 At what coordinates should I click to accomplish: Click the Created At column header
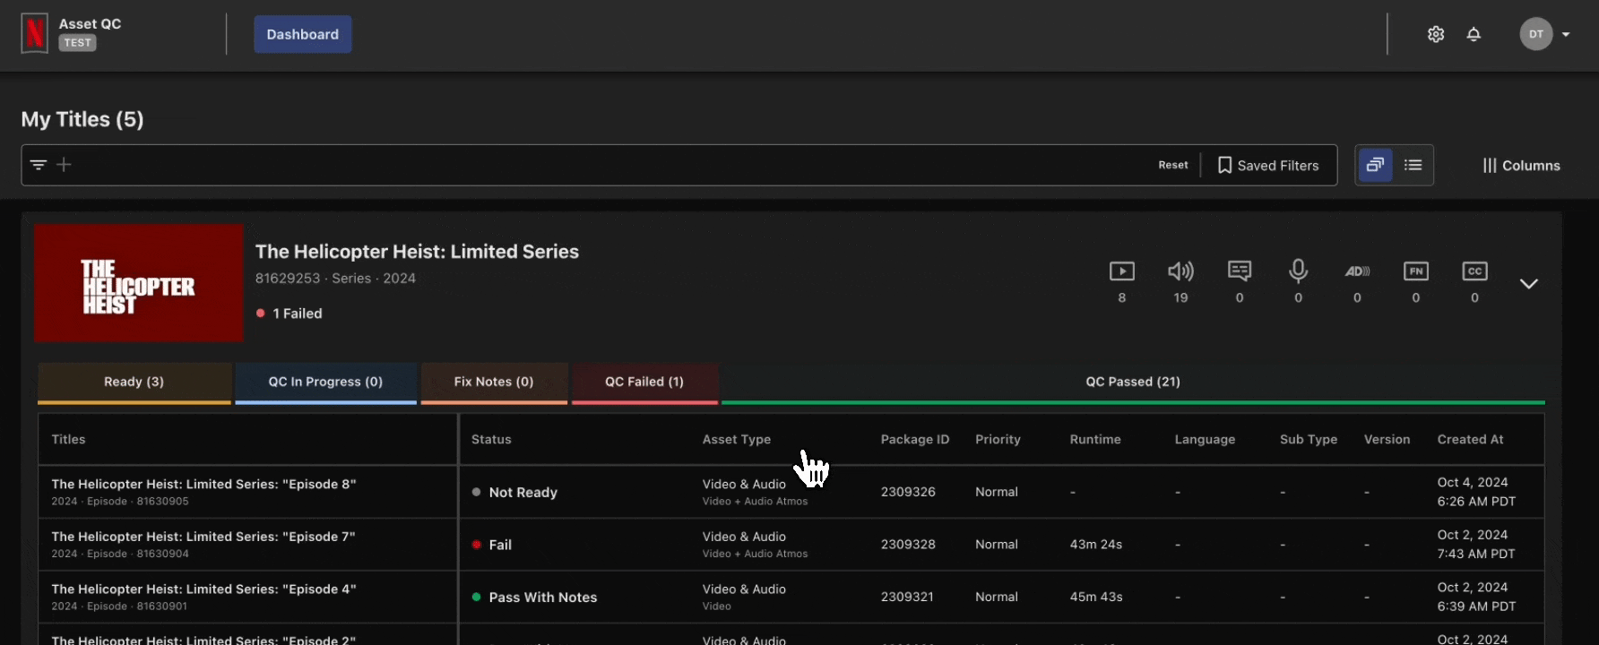tap(1471, 439)
